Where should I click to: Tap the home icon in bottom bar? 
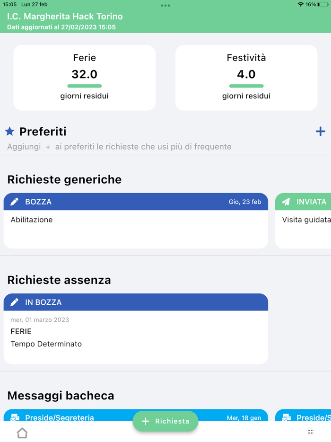click(22, 433)
